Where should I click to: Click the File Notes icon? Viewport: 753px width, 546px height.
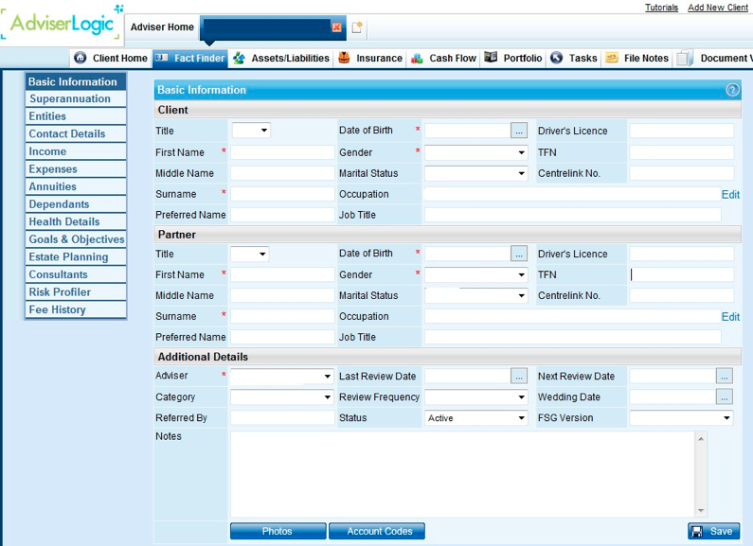pyautogui.click(x=611, y=58)
